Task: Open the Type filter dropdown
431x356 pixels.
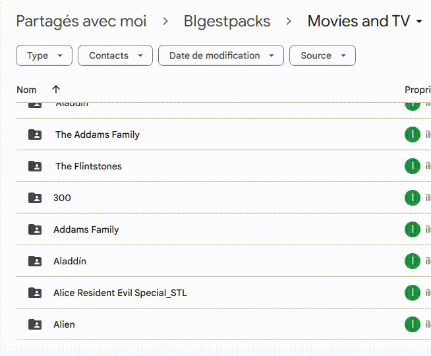Action: 44,55
